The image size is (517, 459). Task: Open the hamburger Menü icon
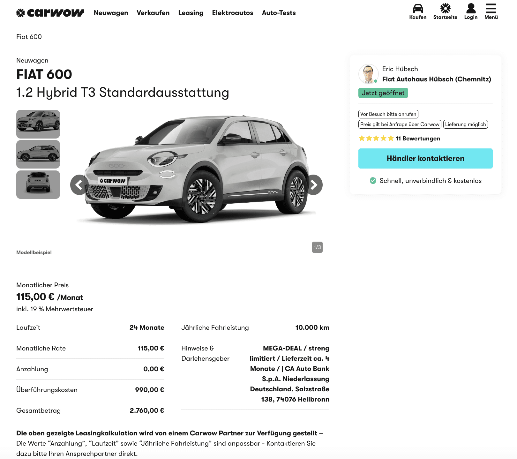pyautogui.click(x=491, y=8)
